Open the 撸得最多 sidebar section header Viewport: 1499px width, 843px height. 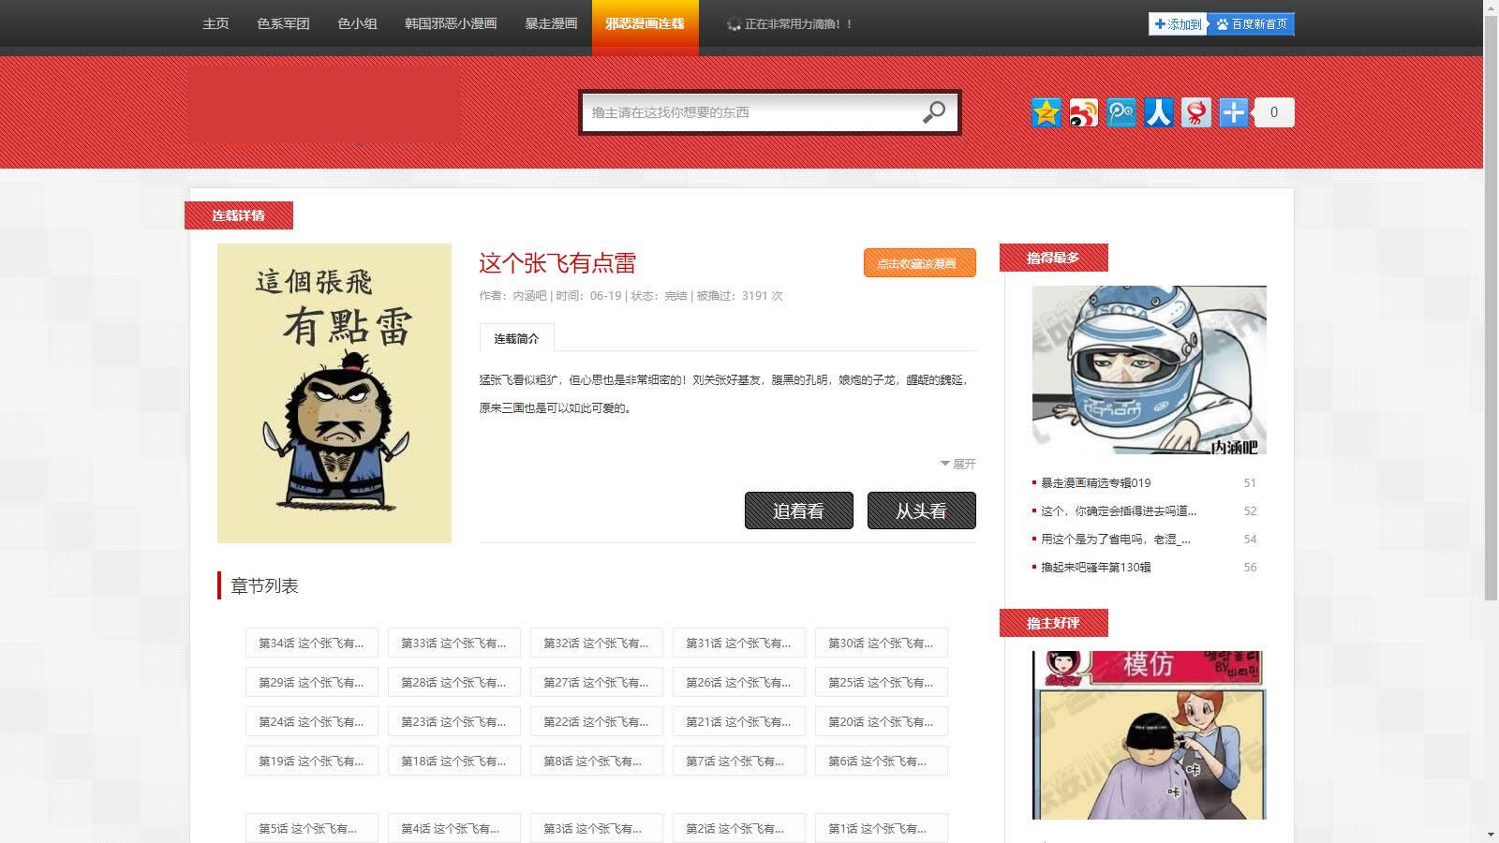[x=1054, y=257]
